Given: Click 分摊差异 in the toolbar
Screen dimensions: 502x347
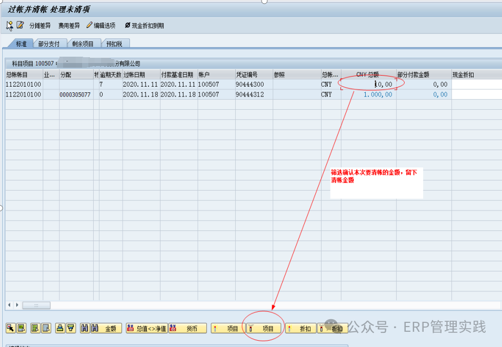Looking at the screenshot, I should coord(40,25).
